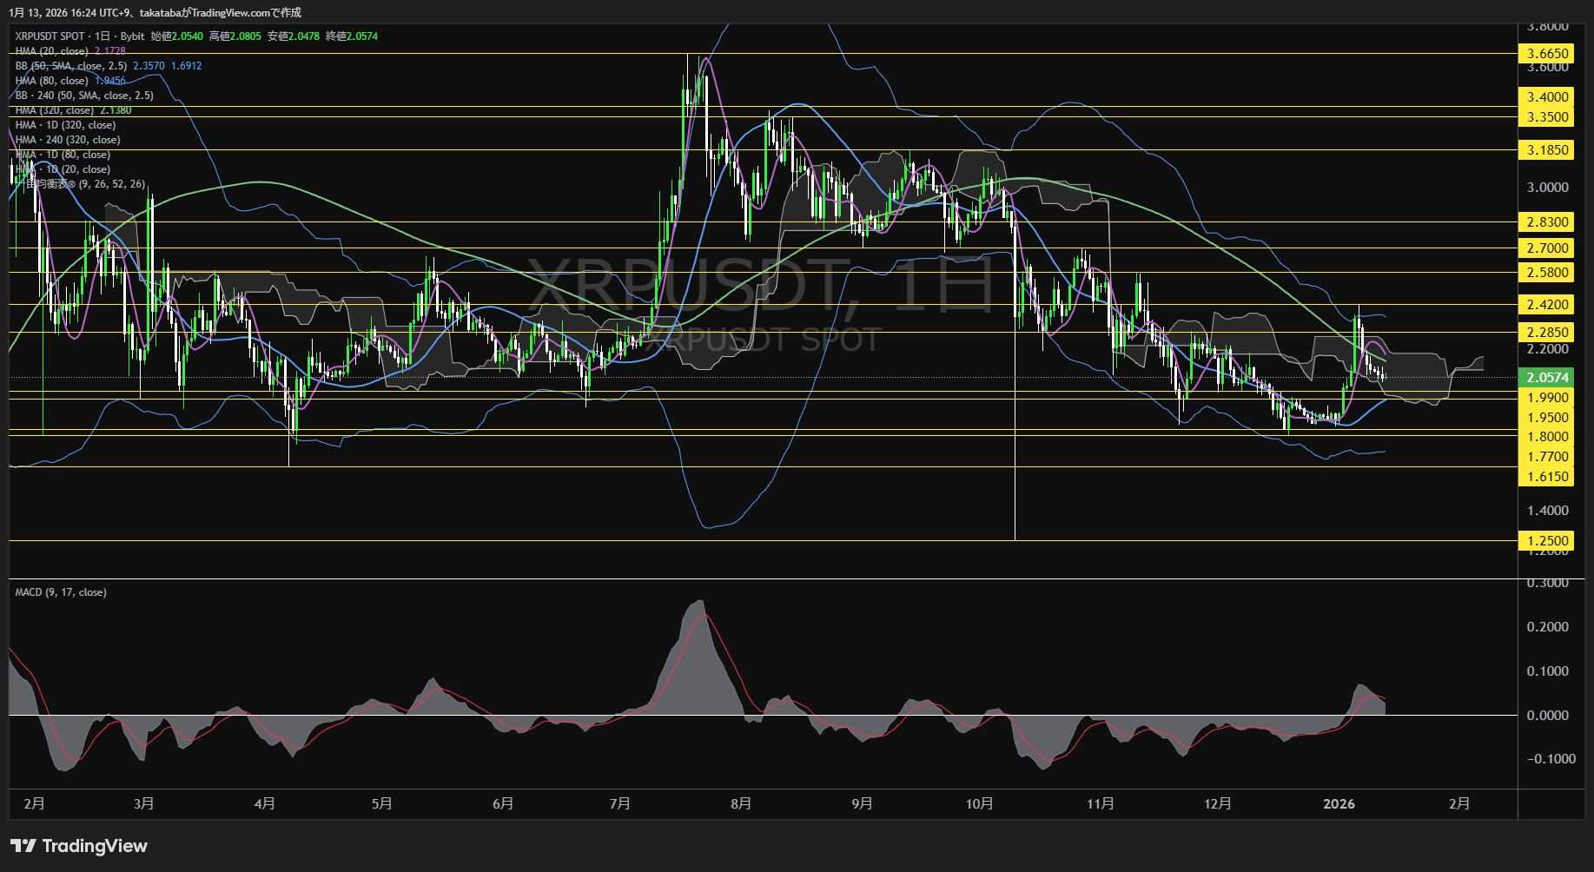Click the 0.0000 level on MACD scale
1594x872 pixels.
click(x=1547, y=715)
